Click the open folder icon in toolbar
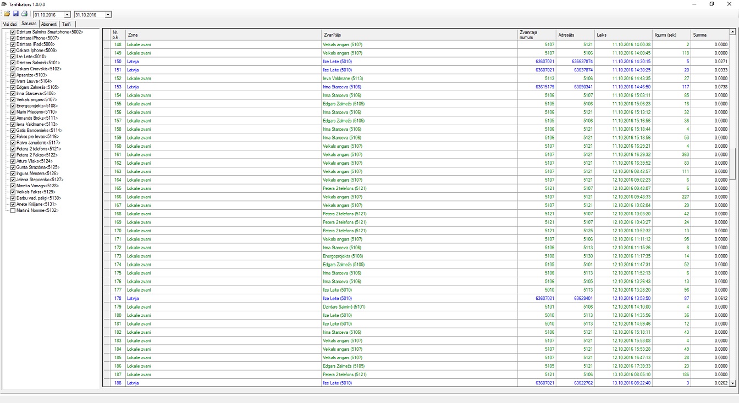Screen dimensions: 739x403 (x=7, y=14)
